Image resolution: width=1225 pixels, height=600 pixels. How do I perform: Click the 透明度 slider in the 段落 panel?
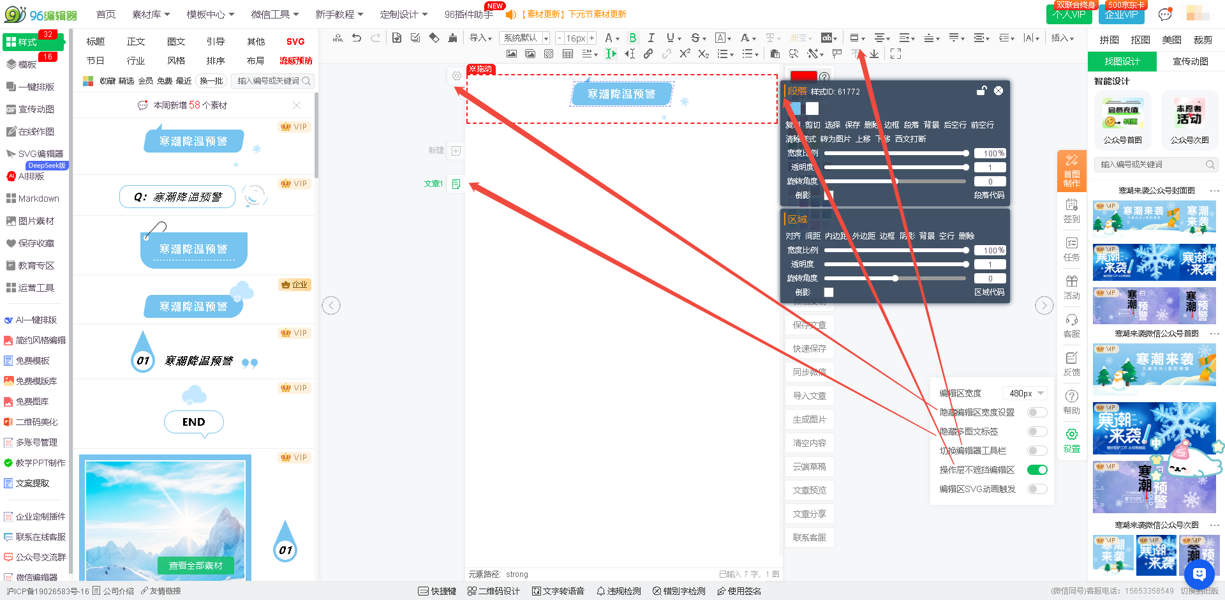(896, 167)
